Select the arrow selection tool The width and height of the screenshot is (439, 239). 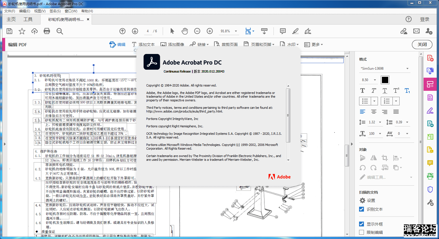(x=172, y=31)
